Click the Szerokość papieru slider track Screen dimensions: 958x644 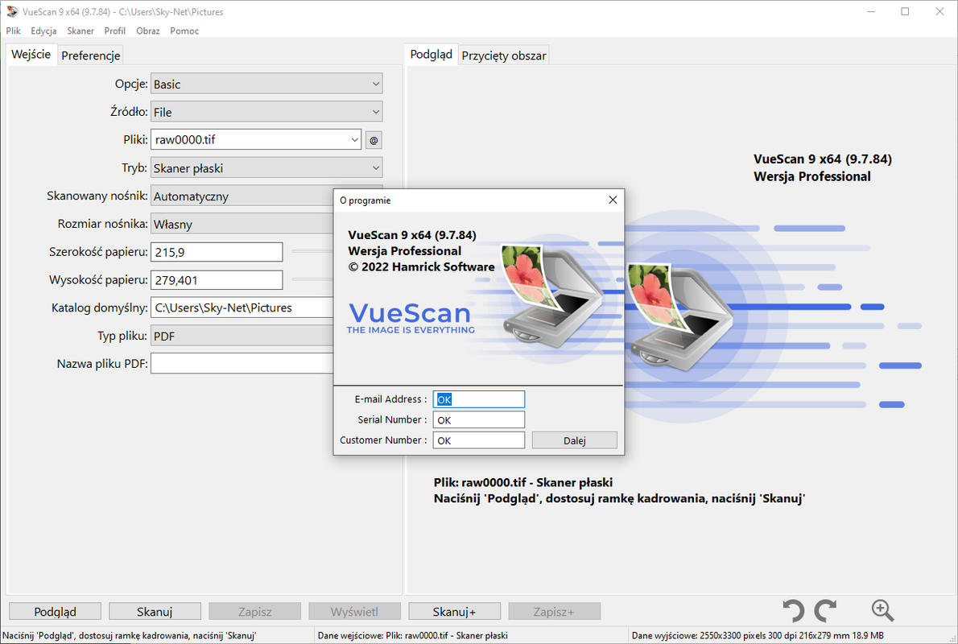312,251
